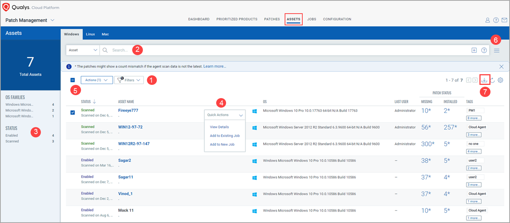Image resolution: width=510 pixels, height=223 pixels.
Task: Open the user profile icon
Action: point(488,20)
